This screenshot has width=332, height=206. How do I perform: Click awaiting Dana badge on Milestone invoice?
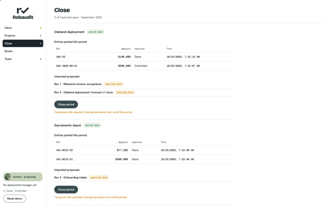114,84
